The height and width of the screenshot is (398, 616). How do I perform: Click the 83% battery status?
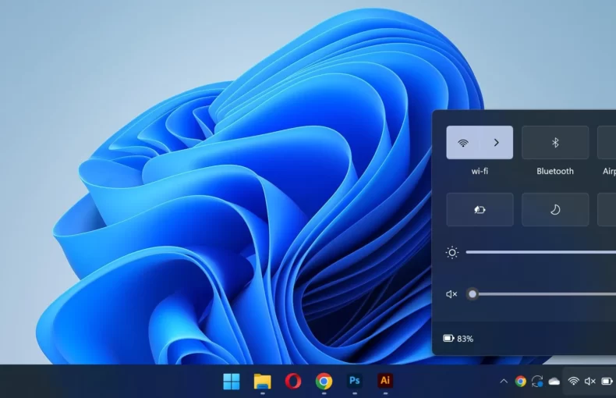pyautogui.click(x=458, y=339)
